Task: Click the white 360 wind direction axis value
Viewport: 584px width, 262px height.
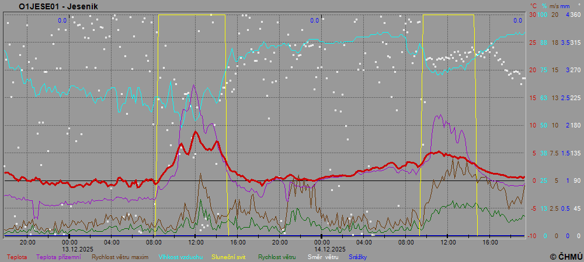Action: tap(575, 15)
